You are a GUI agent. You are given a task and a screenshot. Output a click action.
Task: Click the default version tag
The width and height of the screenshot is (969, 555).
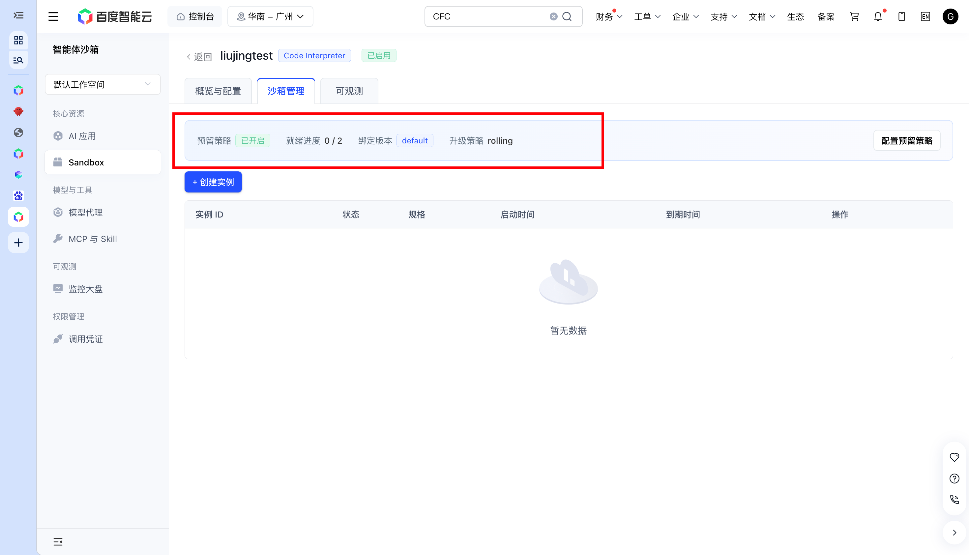coord(415,141)
